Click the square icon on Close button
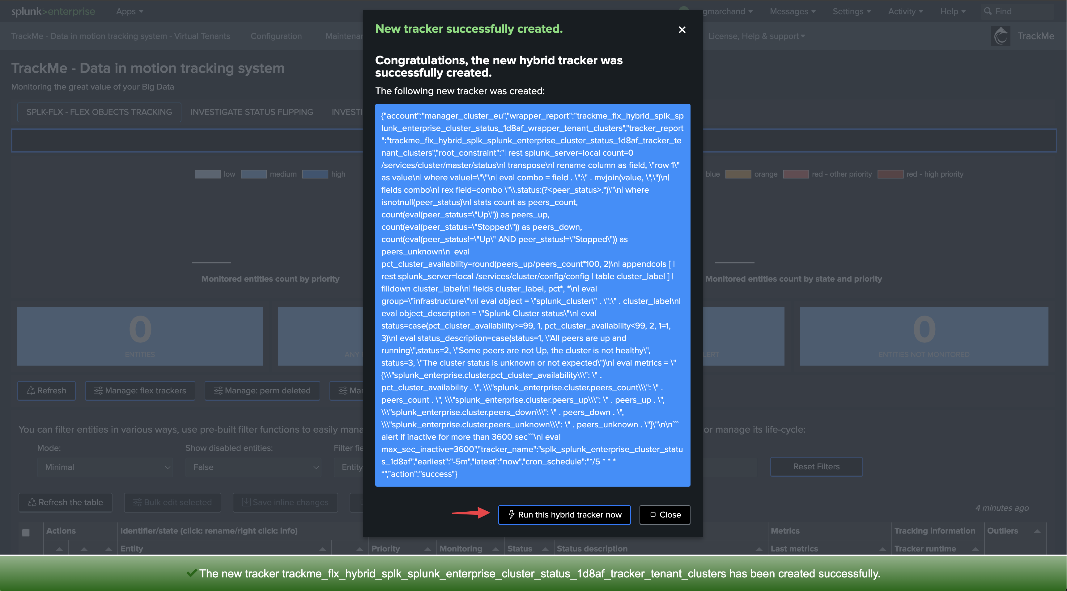The height and width of the screenshot is (591, 1067). (653, 514)
